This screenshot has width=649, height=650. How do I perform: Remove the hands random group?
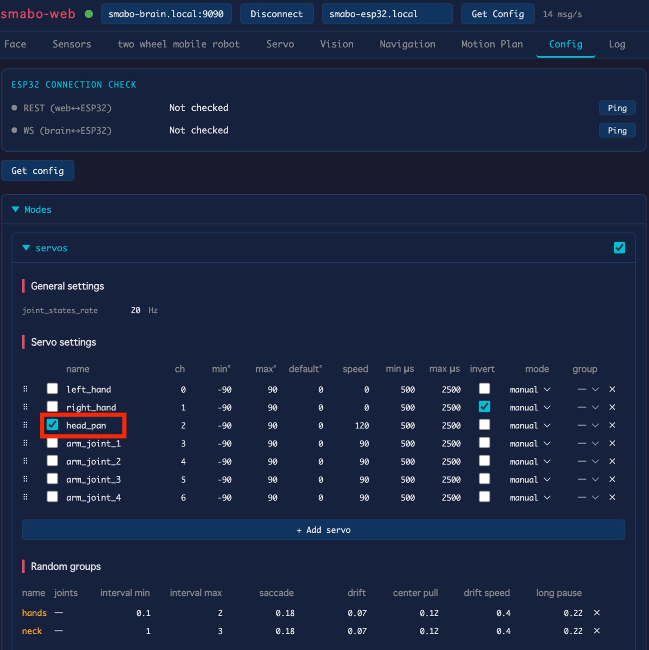[597, 613]
